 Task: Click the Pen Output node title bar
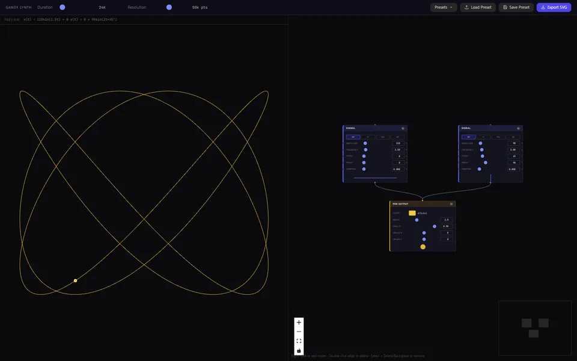coord(423,204)
